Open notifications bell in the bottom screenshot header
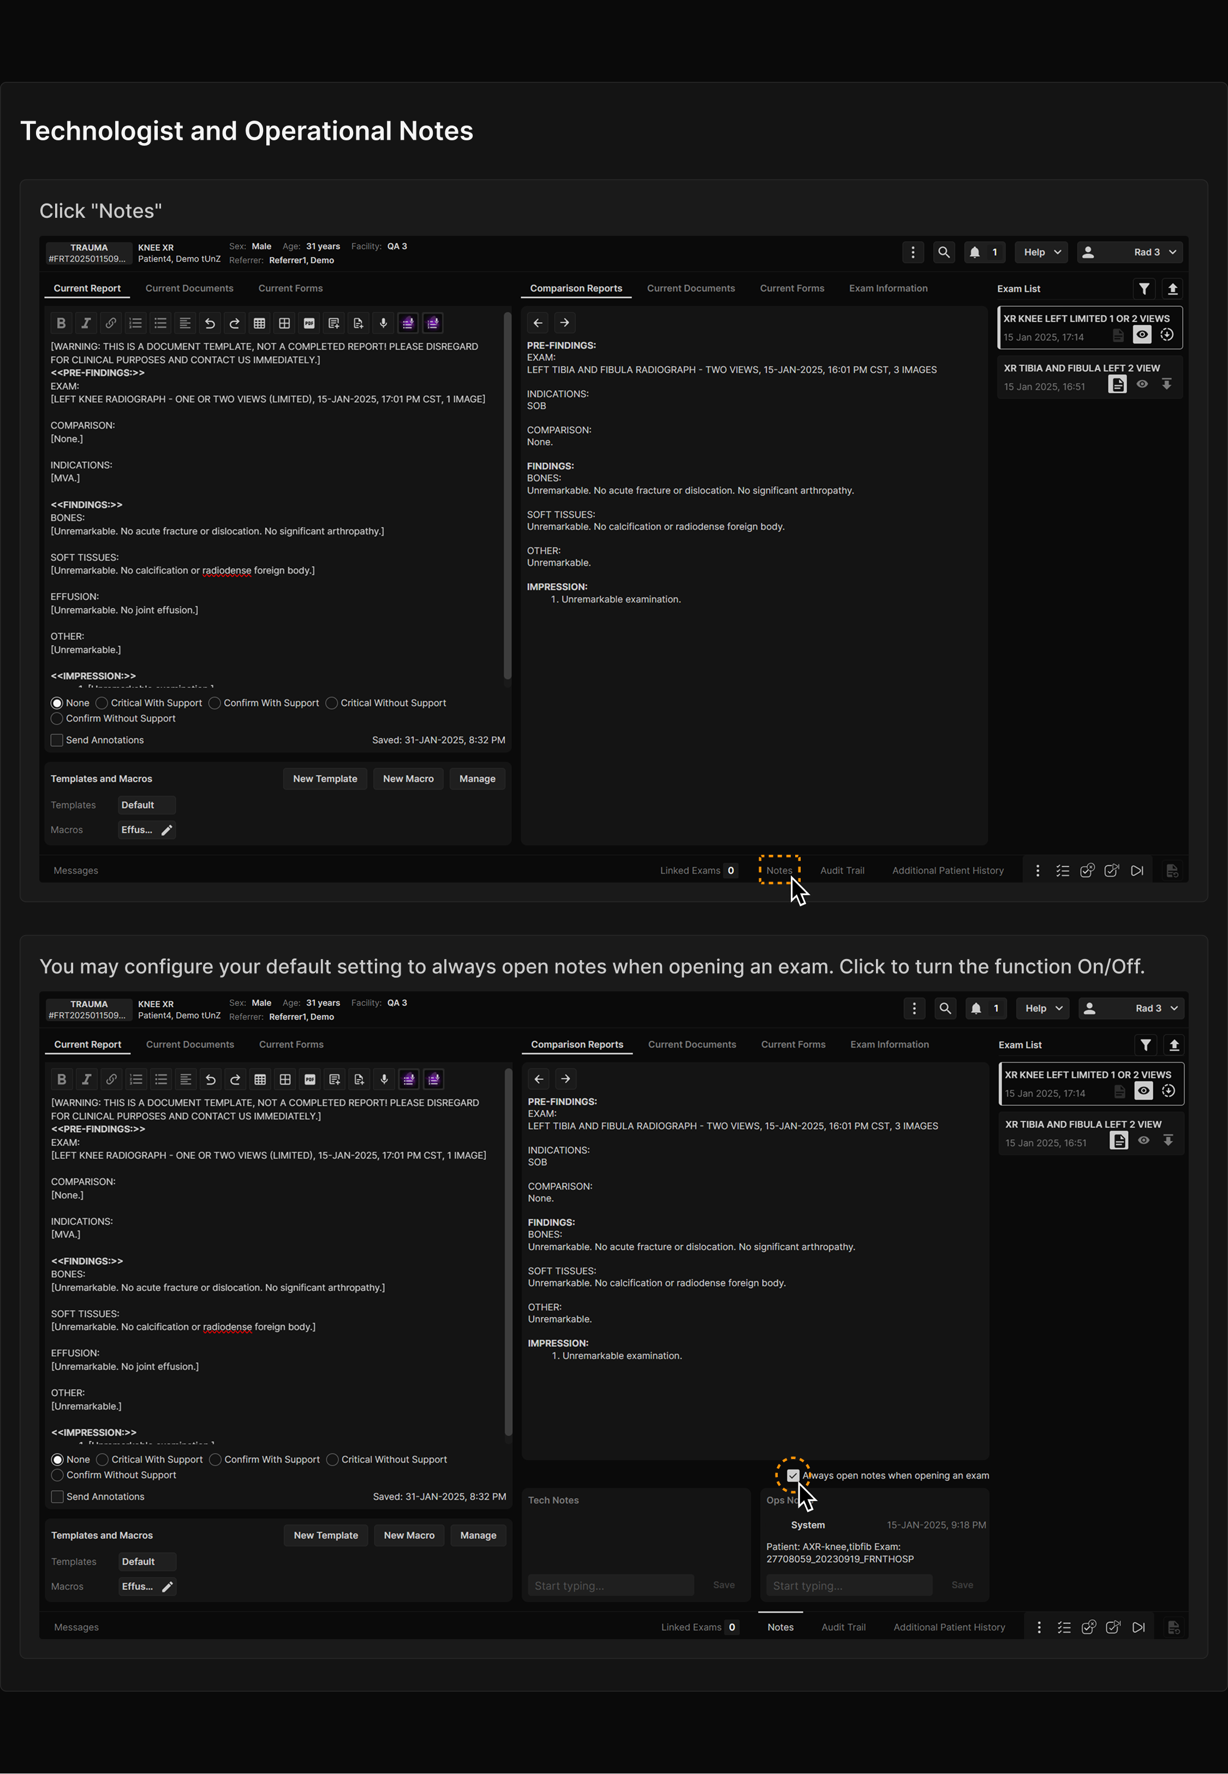This screenshot has width=1228, height=1774. 986,1009
